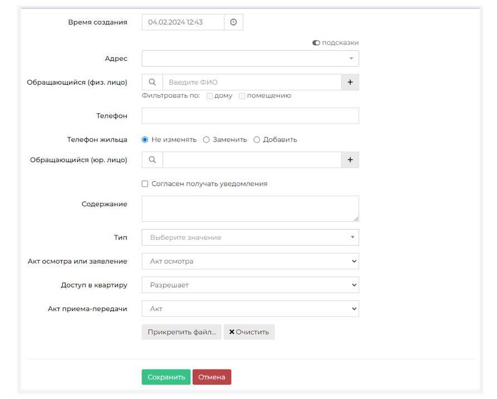The image size is (497, 399).
Task: Select the Заменить radio option
Action: pos(206,140)
